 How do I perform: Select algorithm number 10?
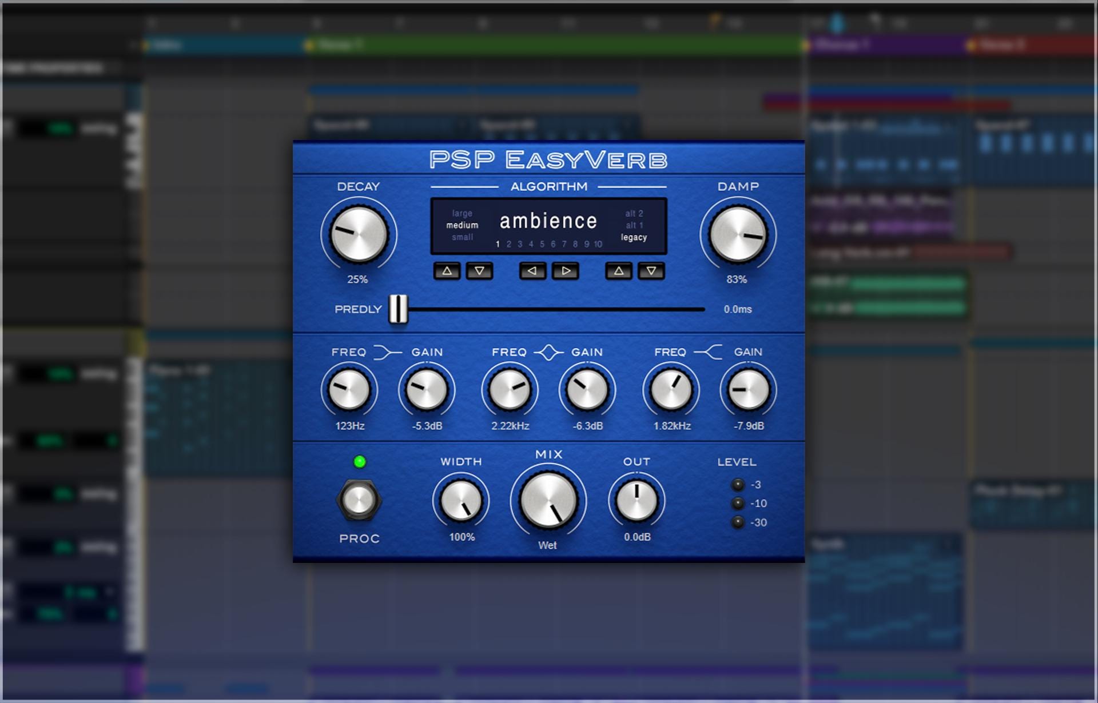pos(598,245)
